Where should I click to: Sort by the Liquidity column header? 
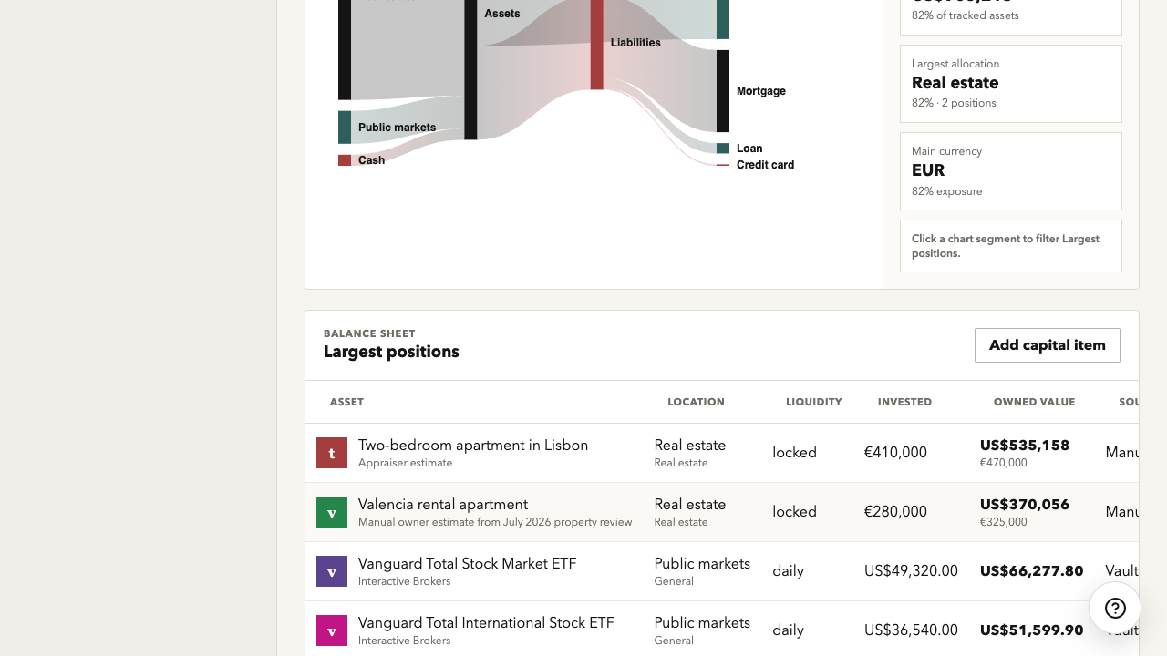813,402
